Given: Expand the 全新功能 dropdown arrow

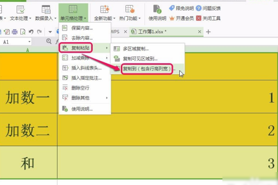Looking at the screenshot, I should pyautogui.click(x=114, y=18).
